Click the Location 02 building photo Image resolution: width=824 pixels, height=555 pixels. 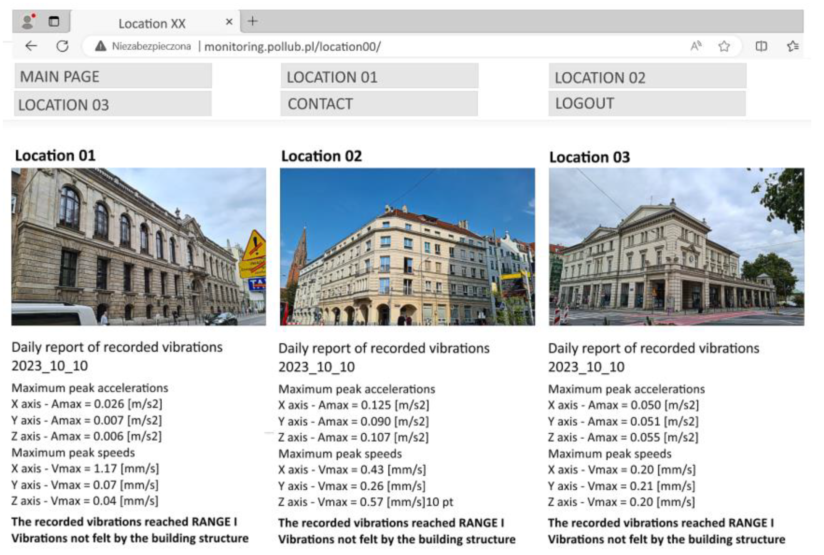[407, 246]
